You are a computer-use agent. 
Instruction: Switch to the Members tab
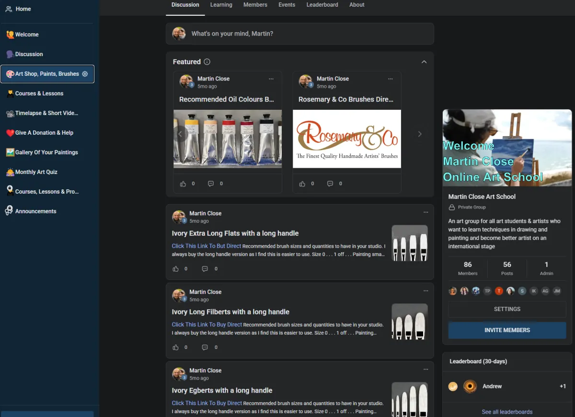(x=255, y=5)
